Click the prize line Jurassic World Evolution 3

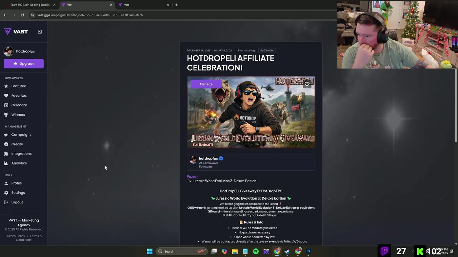222,181
